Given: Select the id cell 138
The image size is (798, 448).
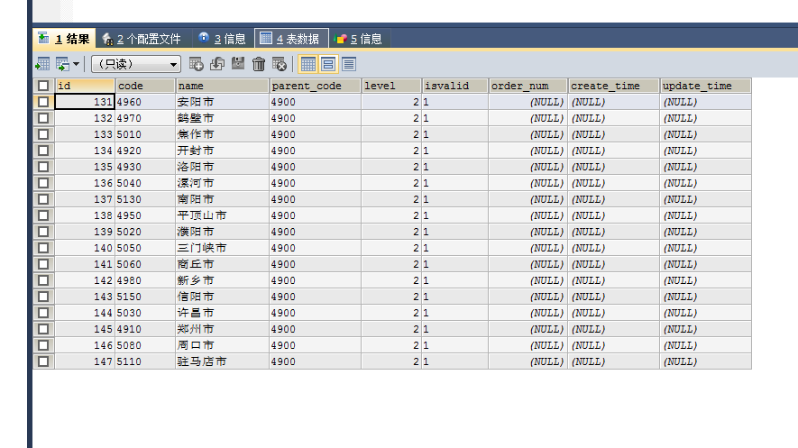Looking at the screenshot, I should click(x=85, y=215).
